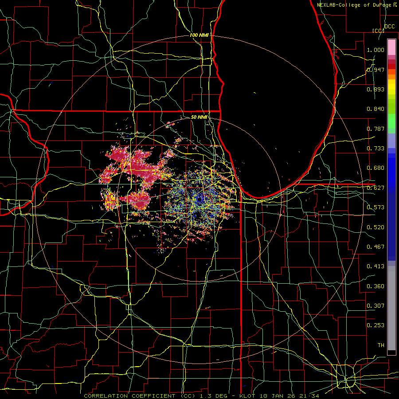Click the [CC] unit label above color bar
Image resolution: width=399 pixels, height=399 pixels.
(x=378, y=31)
